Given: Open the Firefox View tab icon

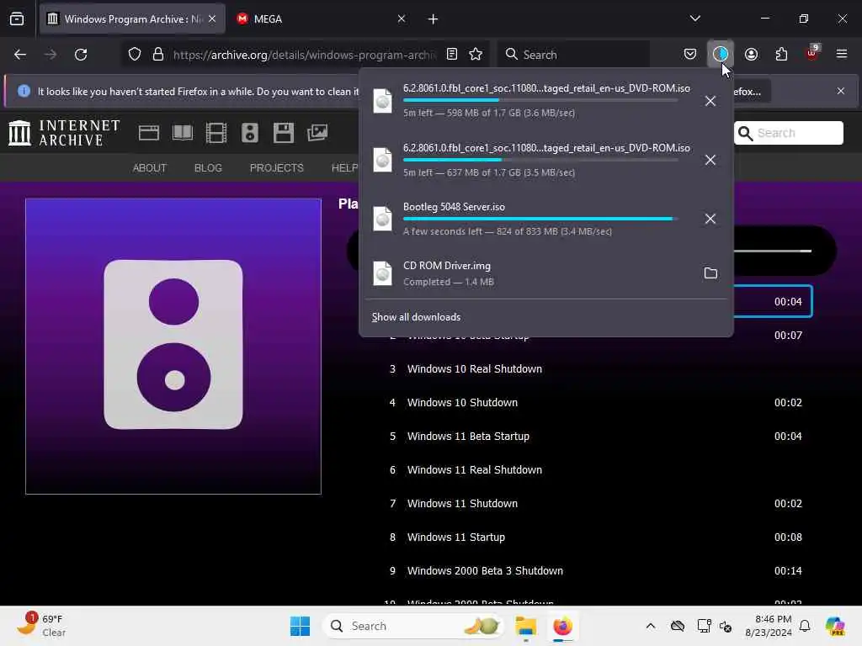Looking at the screenshot, I should click(17, 19).
